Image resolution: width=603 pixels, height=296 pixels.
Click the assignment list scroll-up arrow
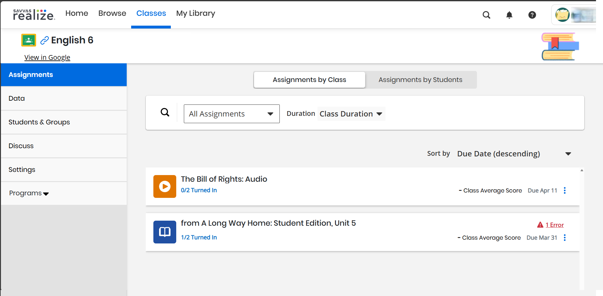[x=582, y=170]
